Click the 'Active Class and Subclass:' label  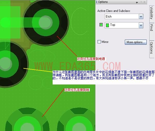pyautogui.click(x=114, y=11)
